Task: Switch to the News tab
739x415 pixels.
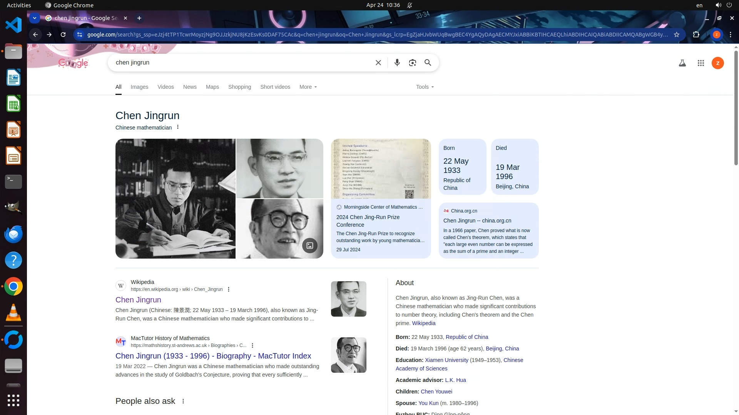Action: click(x=190, y=87)
